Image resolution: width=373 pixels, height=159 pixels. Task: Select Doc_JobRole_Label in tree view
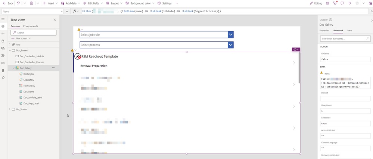33,97
